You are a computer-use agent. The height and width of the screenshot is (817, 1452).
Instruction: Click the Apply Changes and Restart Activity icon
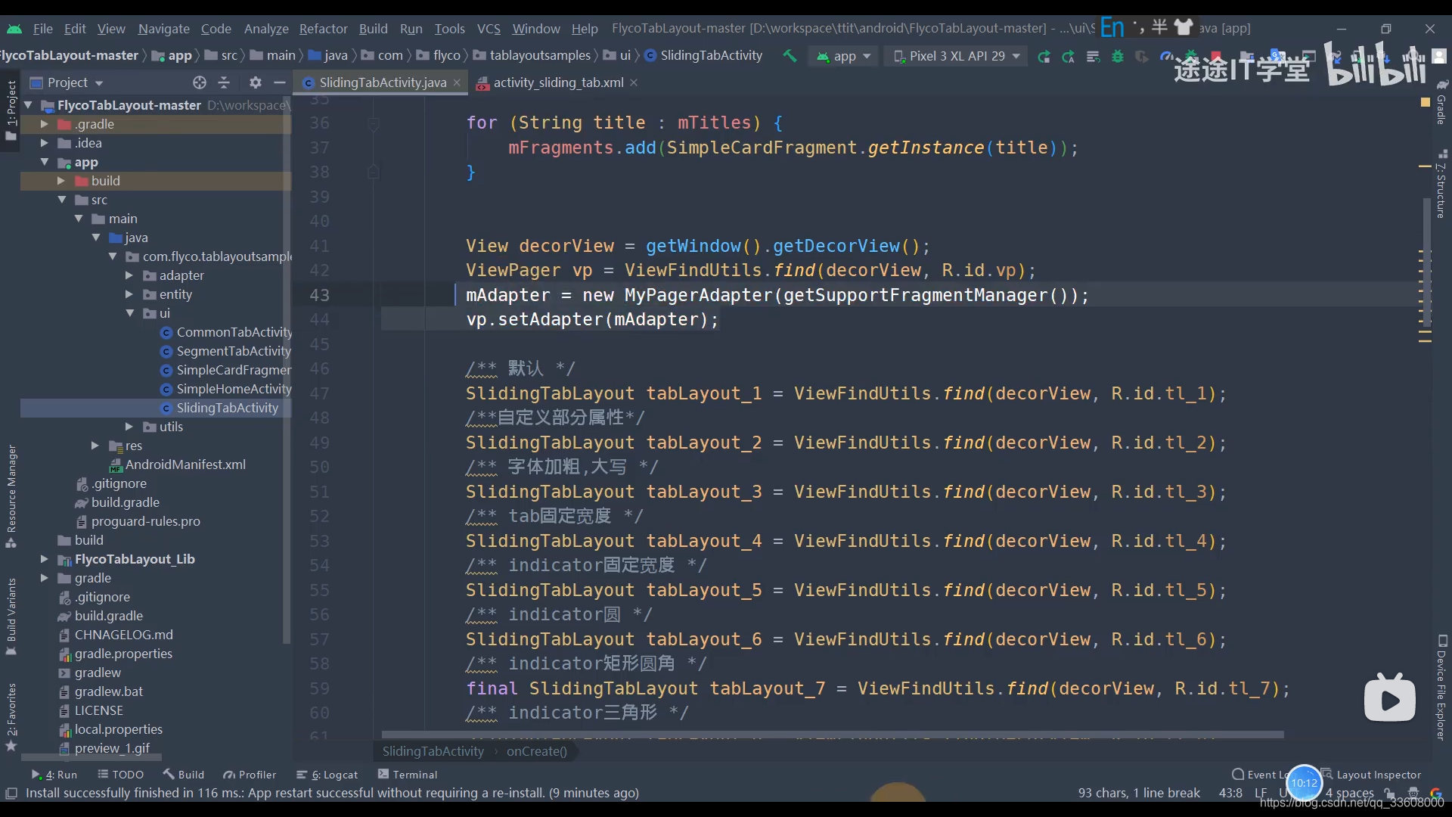tap(1068, 57)
